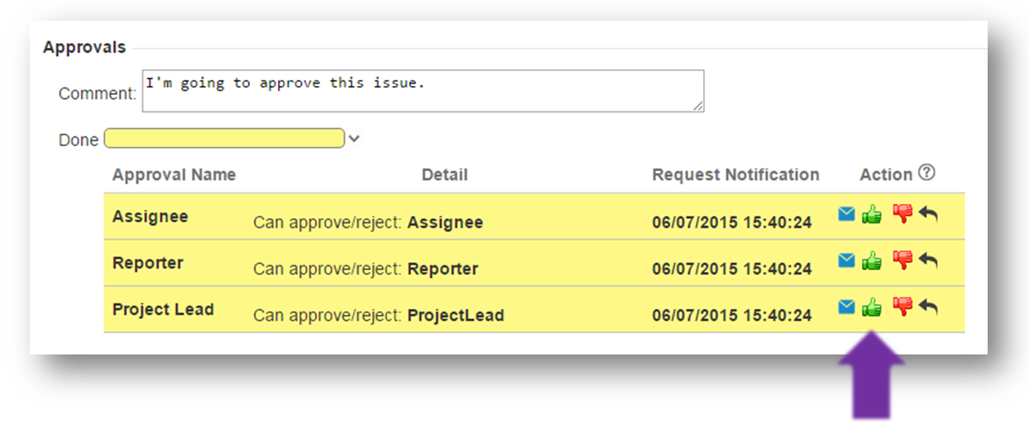The width and height of the screenshot is (1029, 428).
Task: Click the Approval Name column header
Action: 174,175
